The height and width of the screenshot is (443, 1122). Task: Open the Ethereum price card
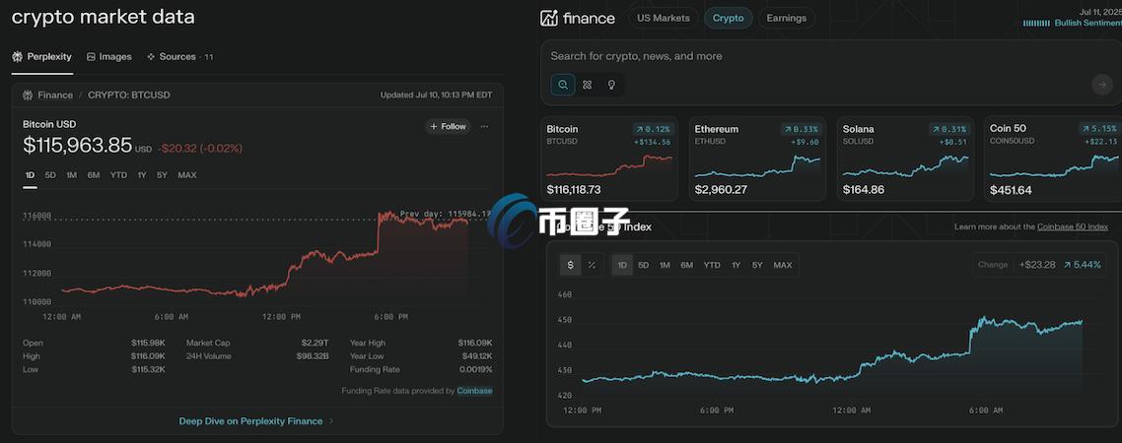click(x=757, y=158)
